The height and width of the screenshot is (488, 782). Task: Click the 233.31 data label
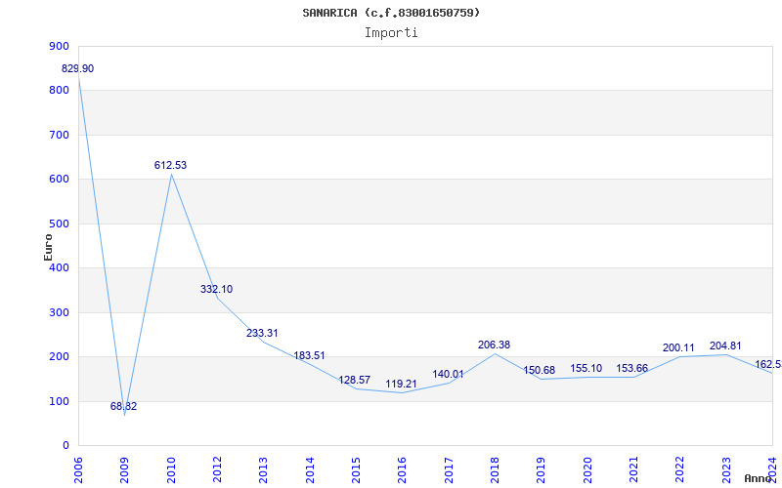click(262, 333)
